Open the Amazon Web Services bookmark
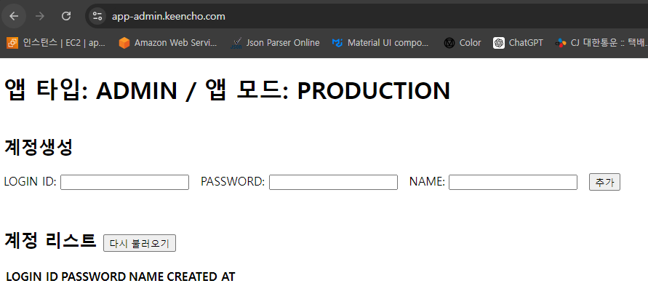This screenshot has height=302, width=648. tap(168, 43)
